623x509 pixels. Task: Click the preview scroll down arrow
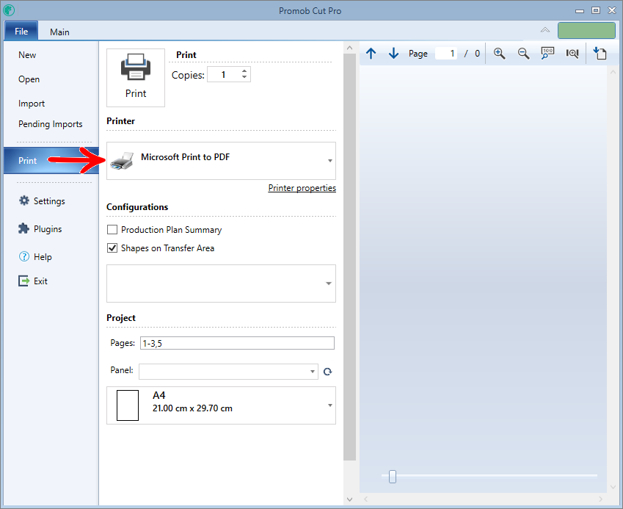pos(613,487)
